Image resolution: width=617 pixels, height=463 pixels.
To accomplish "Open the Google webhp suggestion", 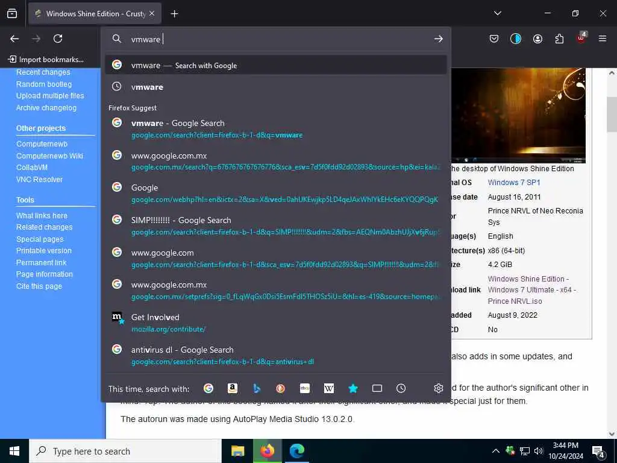I will pyautogui.click(x=276, y=194).
